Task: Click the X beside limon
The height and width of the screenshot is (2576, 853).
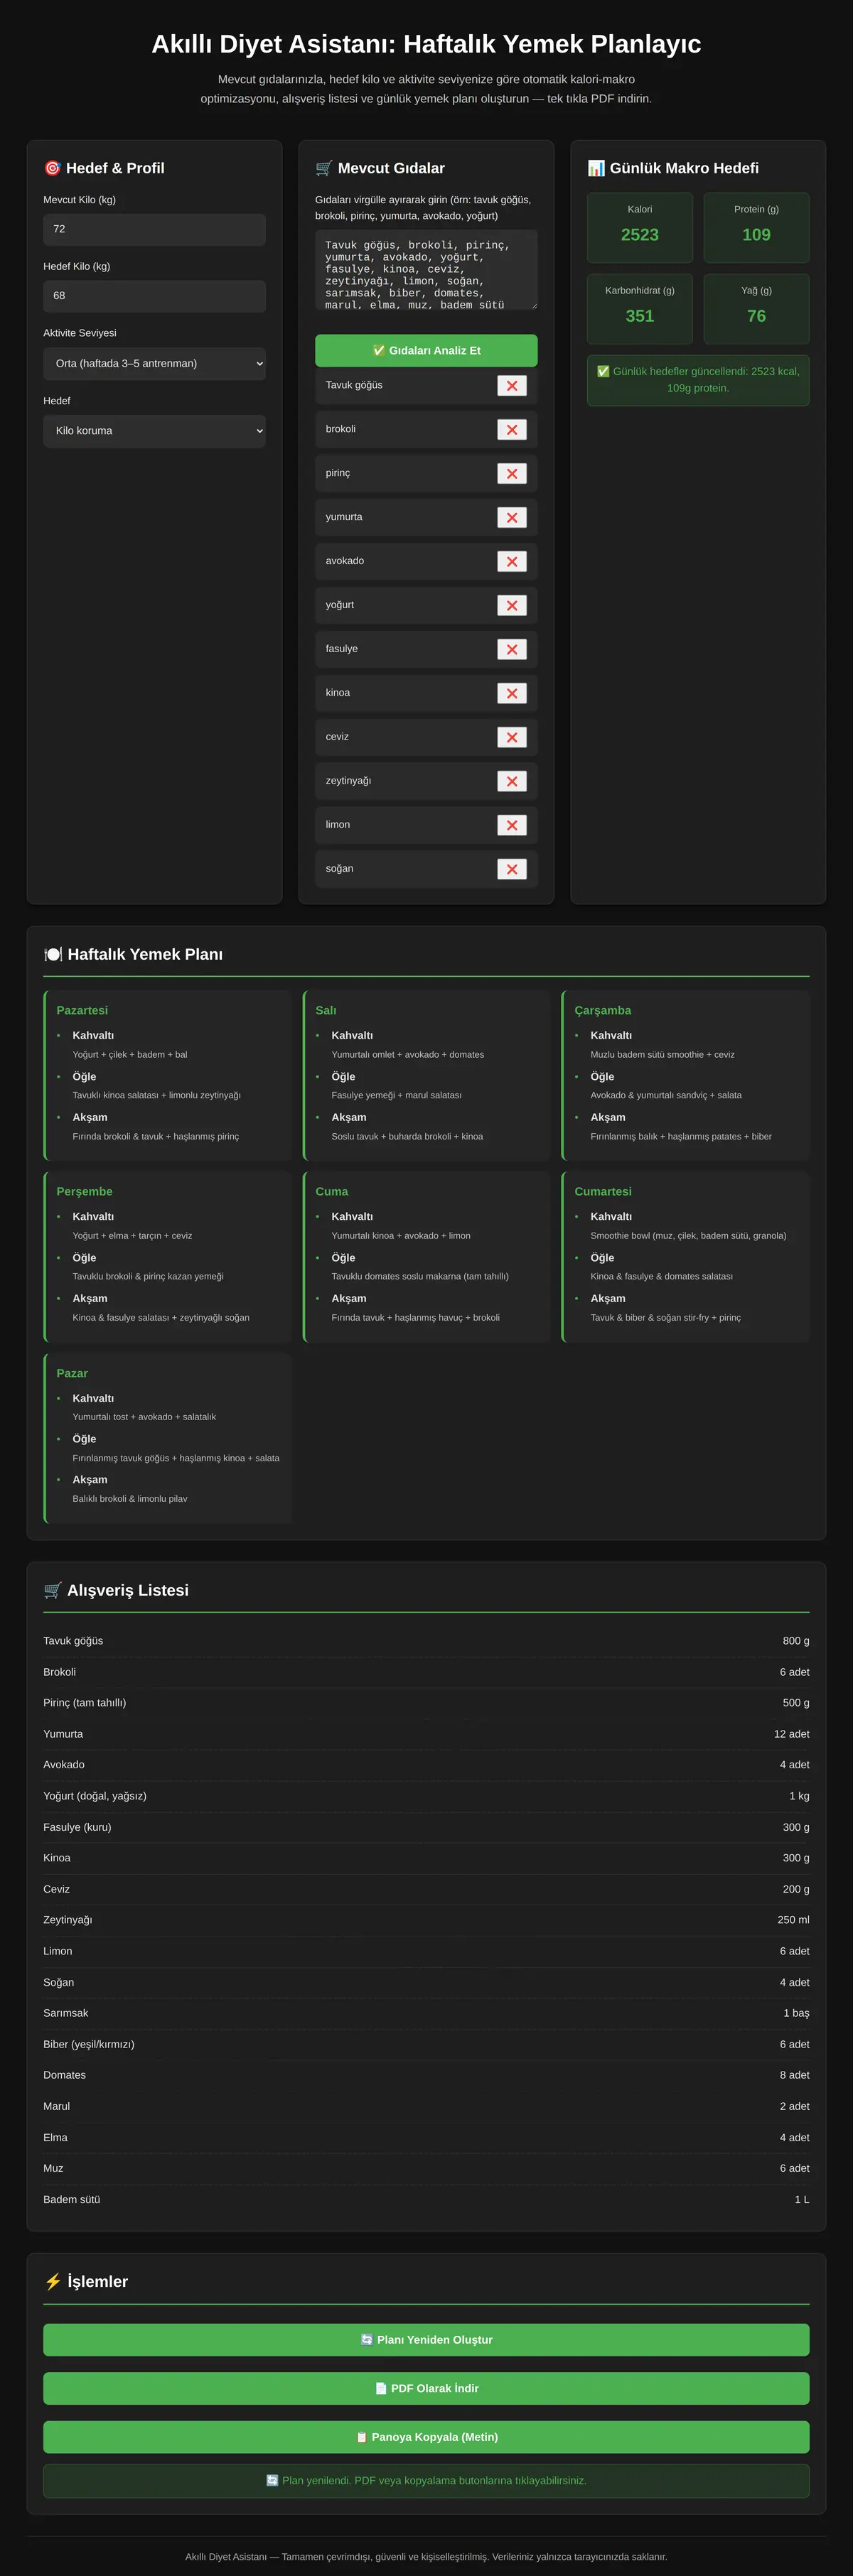Action: coord(511,825)
